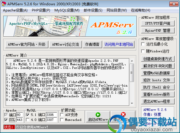Toggle the Apache 端口 80 checkbox

(6, 115)
